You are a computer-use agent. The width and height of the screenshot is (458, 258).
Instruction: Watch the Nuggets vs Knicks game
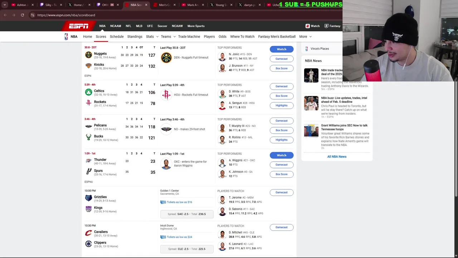(282, 49)
